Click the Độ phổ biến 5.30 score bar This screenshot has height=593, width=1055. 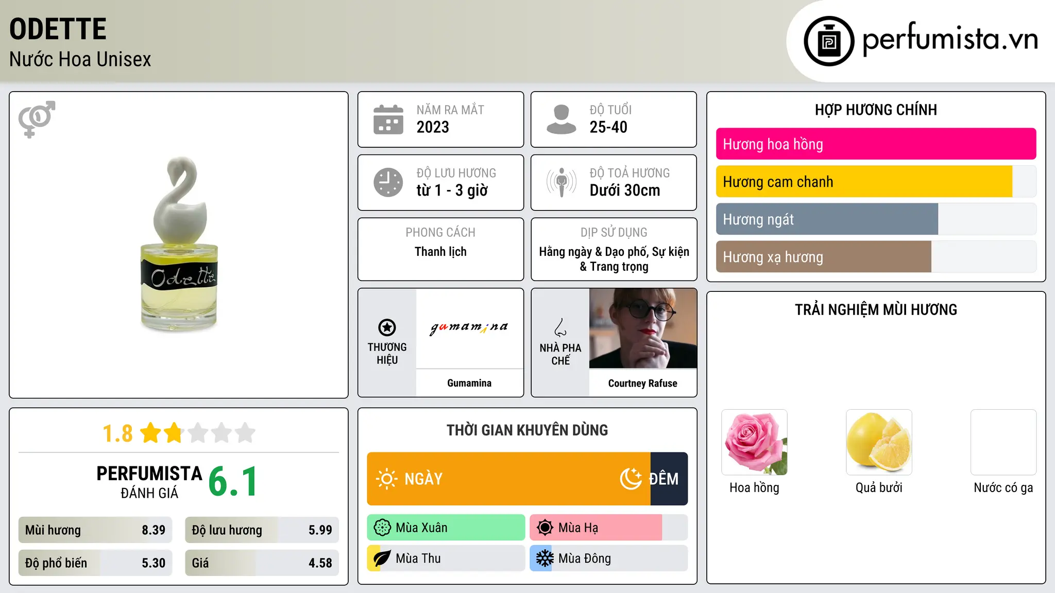95,563
